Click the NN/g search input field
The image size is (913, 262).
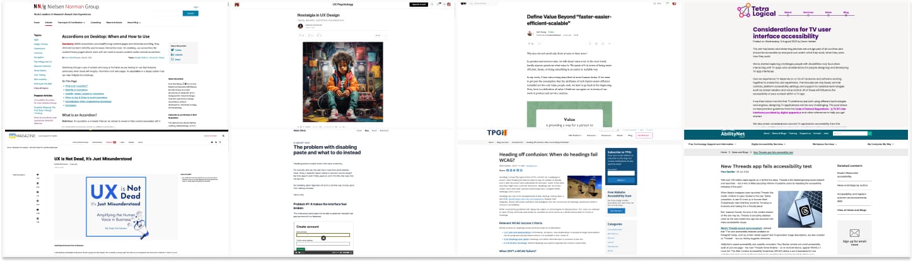point(166,13)
